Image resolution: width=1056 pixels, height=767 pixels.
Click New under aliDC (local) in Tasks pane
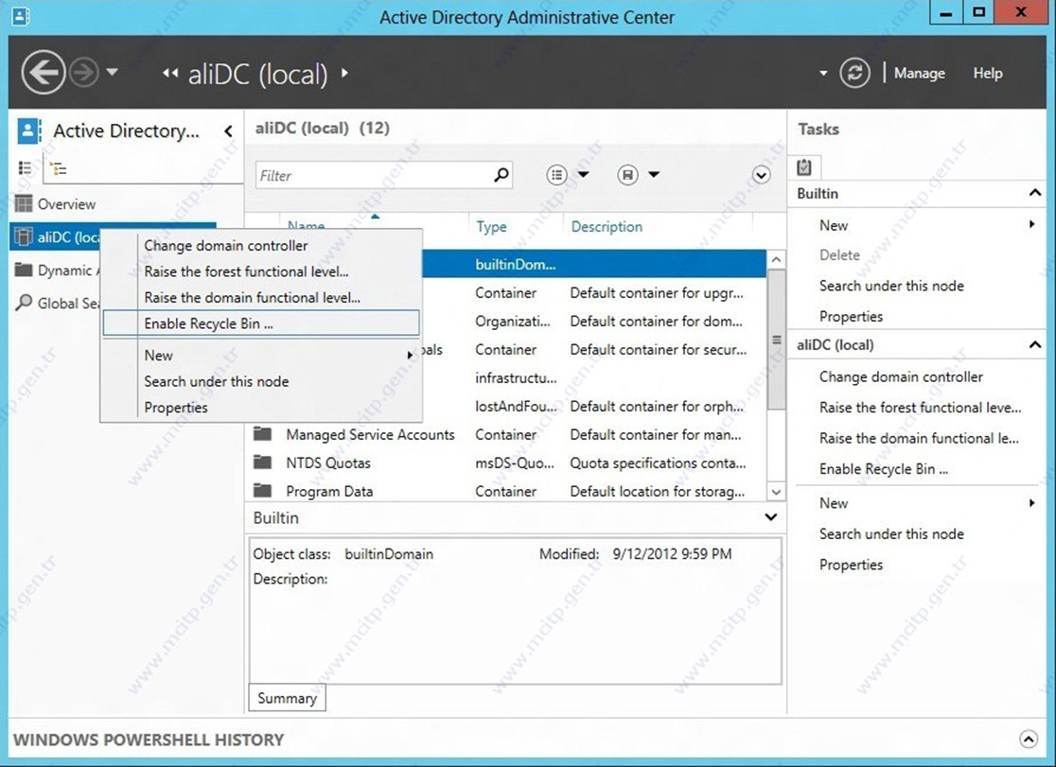point(834,503)
